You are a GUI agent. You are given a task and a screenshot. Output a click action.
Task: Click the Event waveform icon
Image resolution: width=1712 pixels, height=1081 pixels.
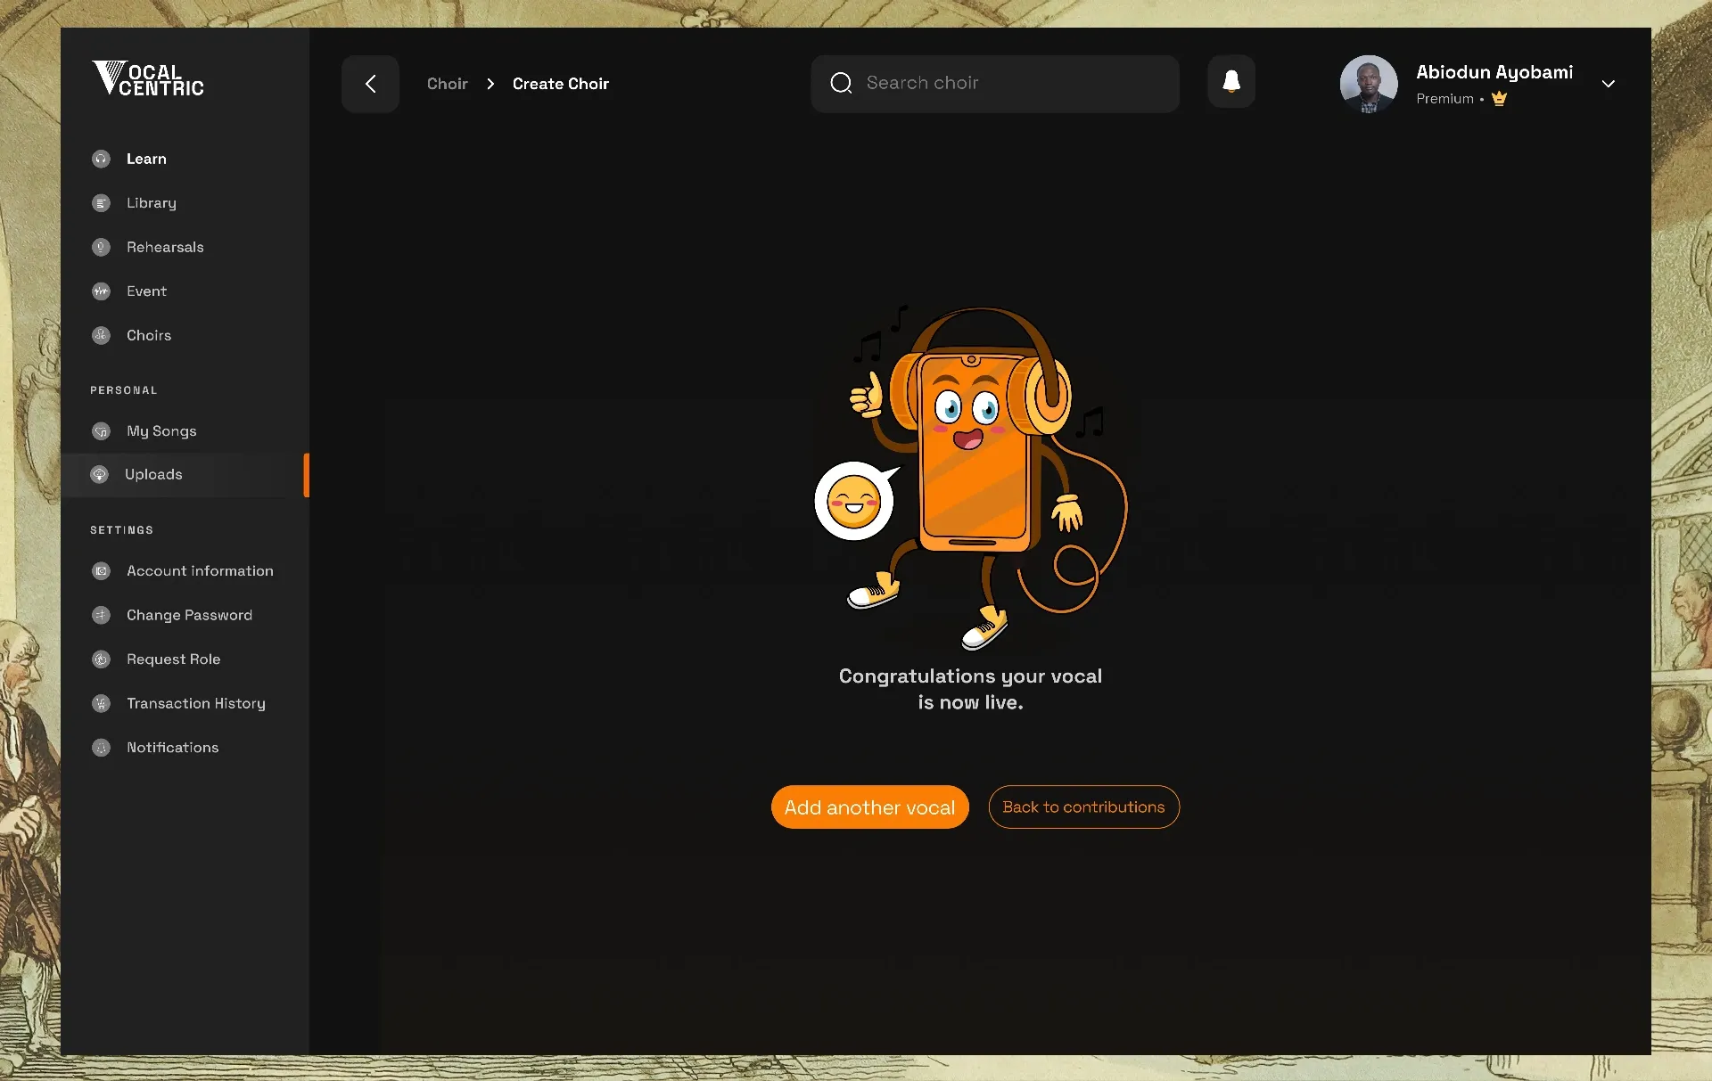coord(101,291)
